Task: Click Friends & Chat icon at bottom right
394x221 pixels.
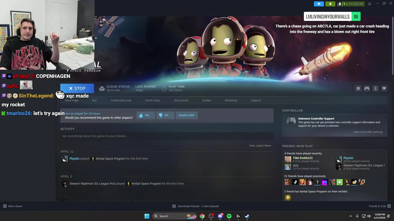Action: [x=389, y=206]
